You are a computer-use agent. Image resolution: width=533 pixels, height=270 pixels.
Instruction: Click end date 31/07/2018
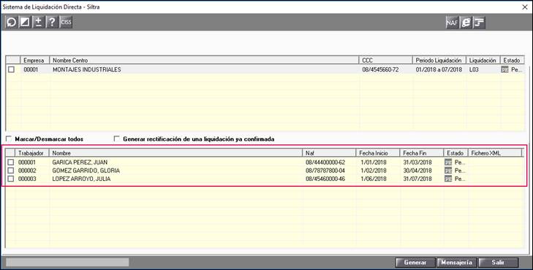pos(417,179)
